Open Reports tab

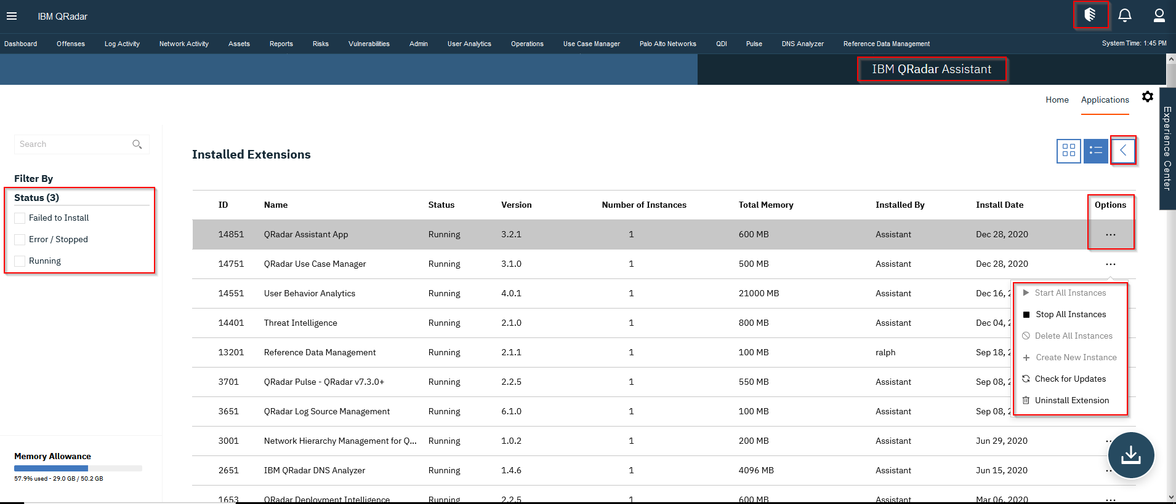coord(281,44)
